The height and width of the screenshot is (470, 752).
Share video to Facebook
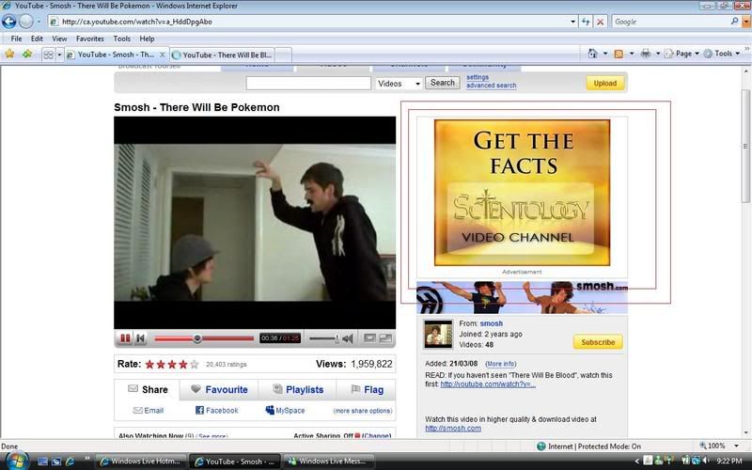tap(217, 411)
